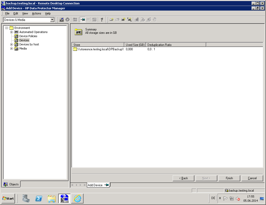
Task: Open the Actions menu
Action: pyautogui.click(x=37, y=13)
